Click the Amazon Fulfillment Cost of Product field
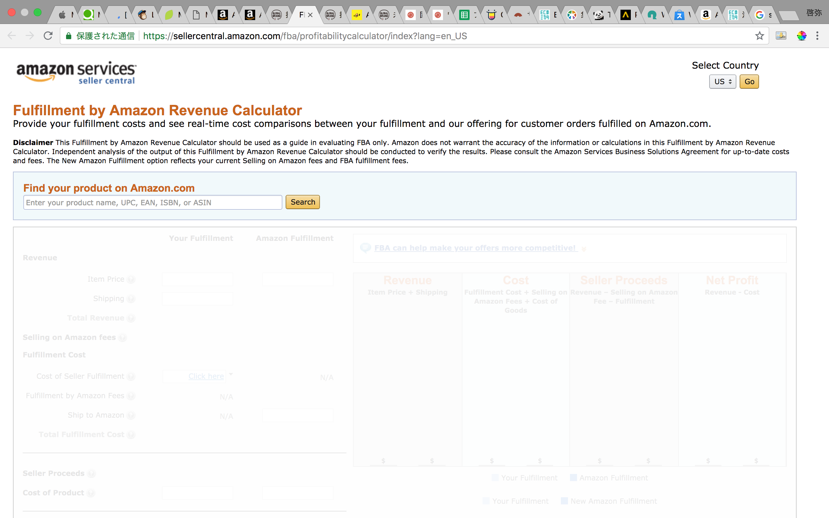This screenshot has width=829, height=518. pyautogui.click(x=298, y=493)
